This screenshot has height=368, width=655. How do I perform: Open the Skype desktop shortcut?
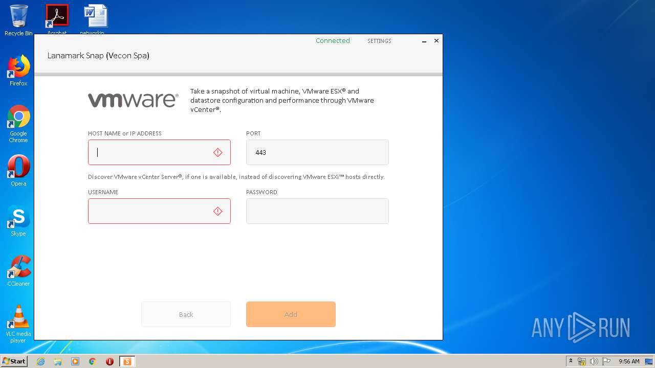(18, 220)
